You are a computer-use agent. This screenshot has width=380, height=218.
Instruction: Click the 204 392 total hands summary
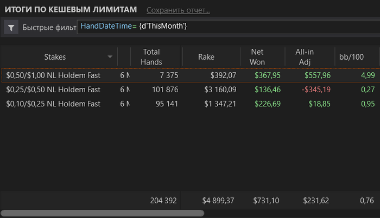[163, 200]
